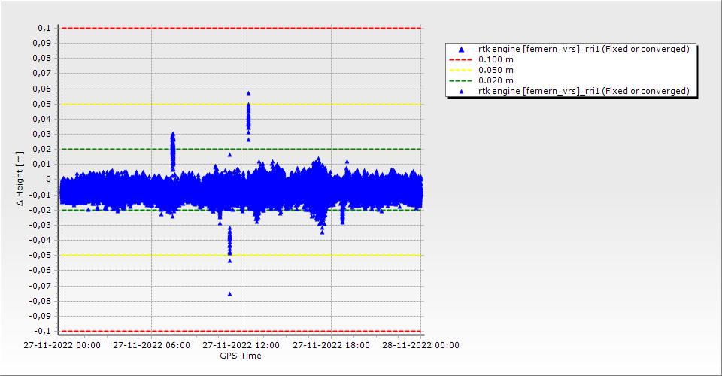
Task: Click the upper red dashed threshold line in the plot
Action: click(241, 28)
